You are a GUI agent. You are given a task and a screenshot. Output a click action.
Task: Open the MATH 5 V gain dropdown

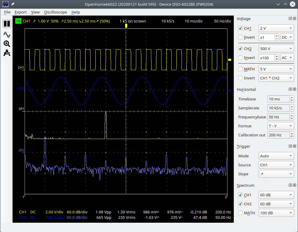(276, 69)
